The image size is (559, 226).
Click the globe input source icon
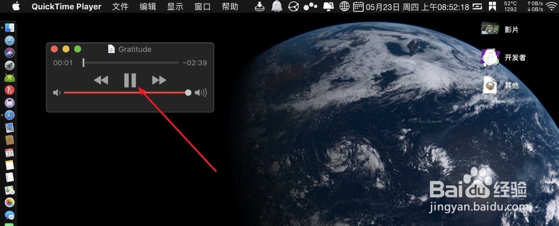[x=344, y=6]
